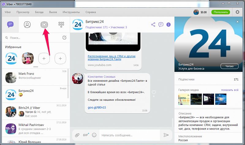The width and height of the screenshot is (245, 145).
Task: Close the Битрикс24 info panel
Action: click(237, 22)
